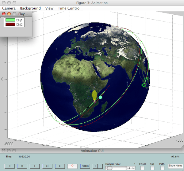This screenshot has width=184, height=171.
Task: Click the '-' speed decrease button
Action: tap(100, 166)
